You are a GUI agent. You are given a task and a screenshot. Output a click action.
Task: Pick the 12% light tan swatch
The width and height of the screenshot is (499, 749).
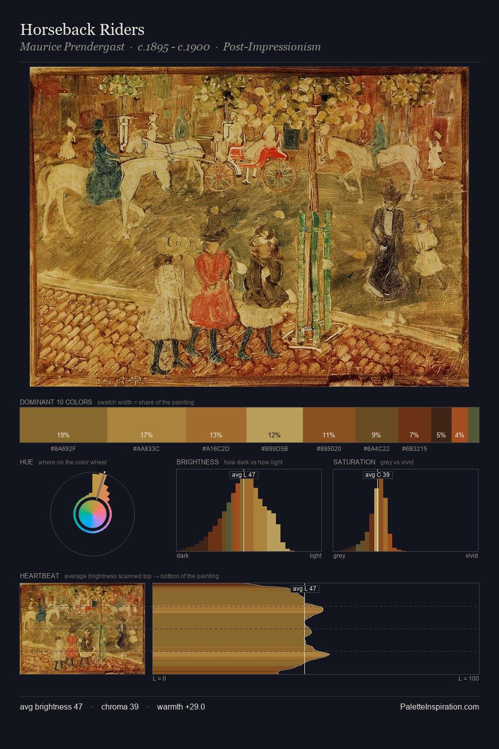click(274, 425)
